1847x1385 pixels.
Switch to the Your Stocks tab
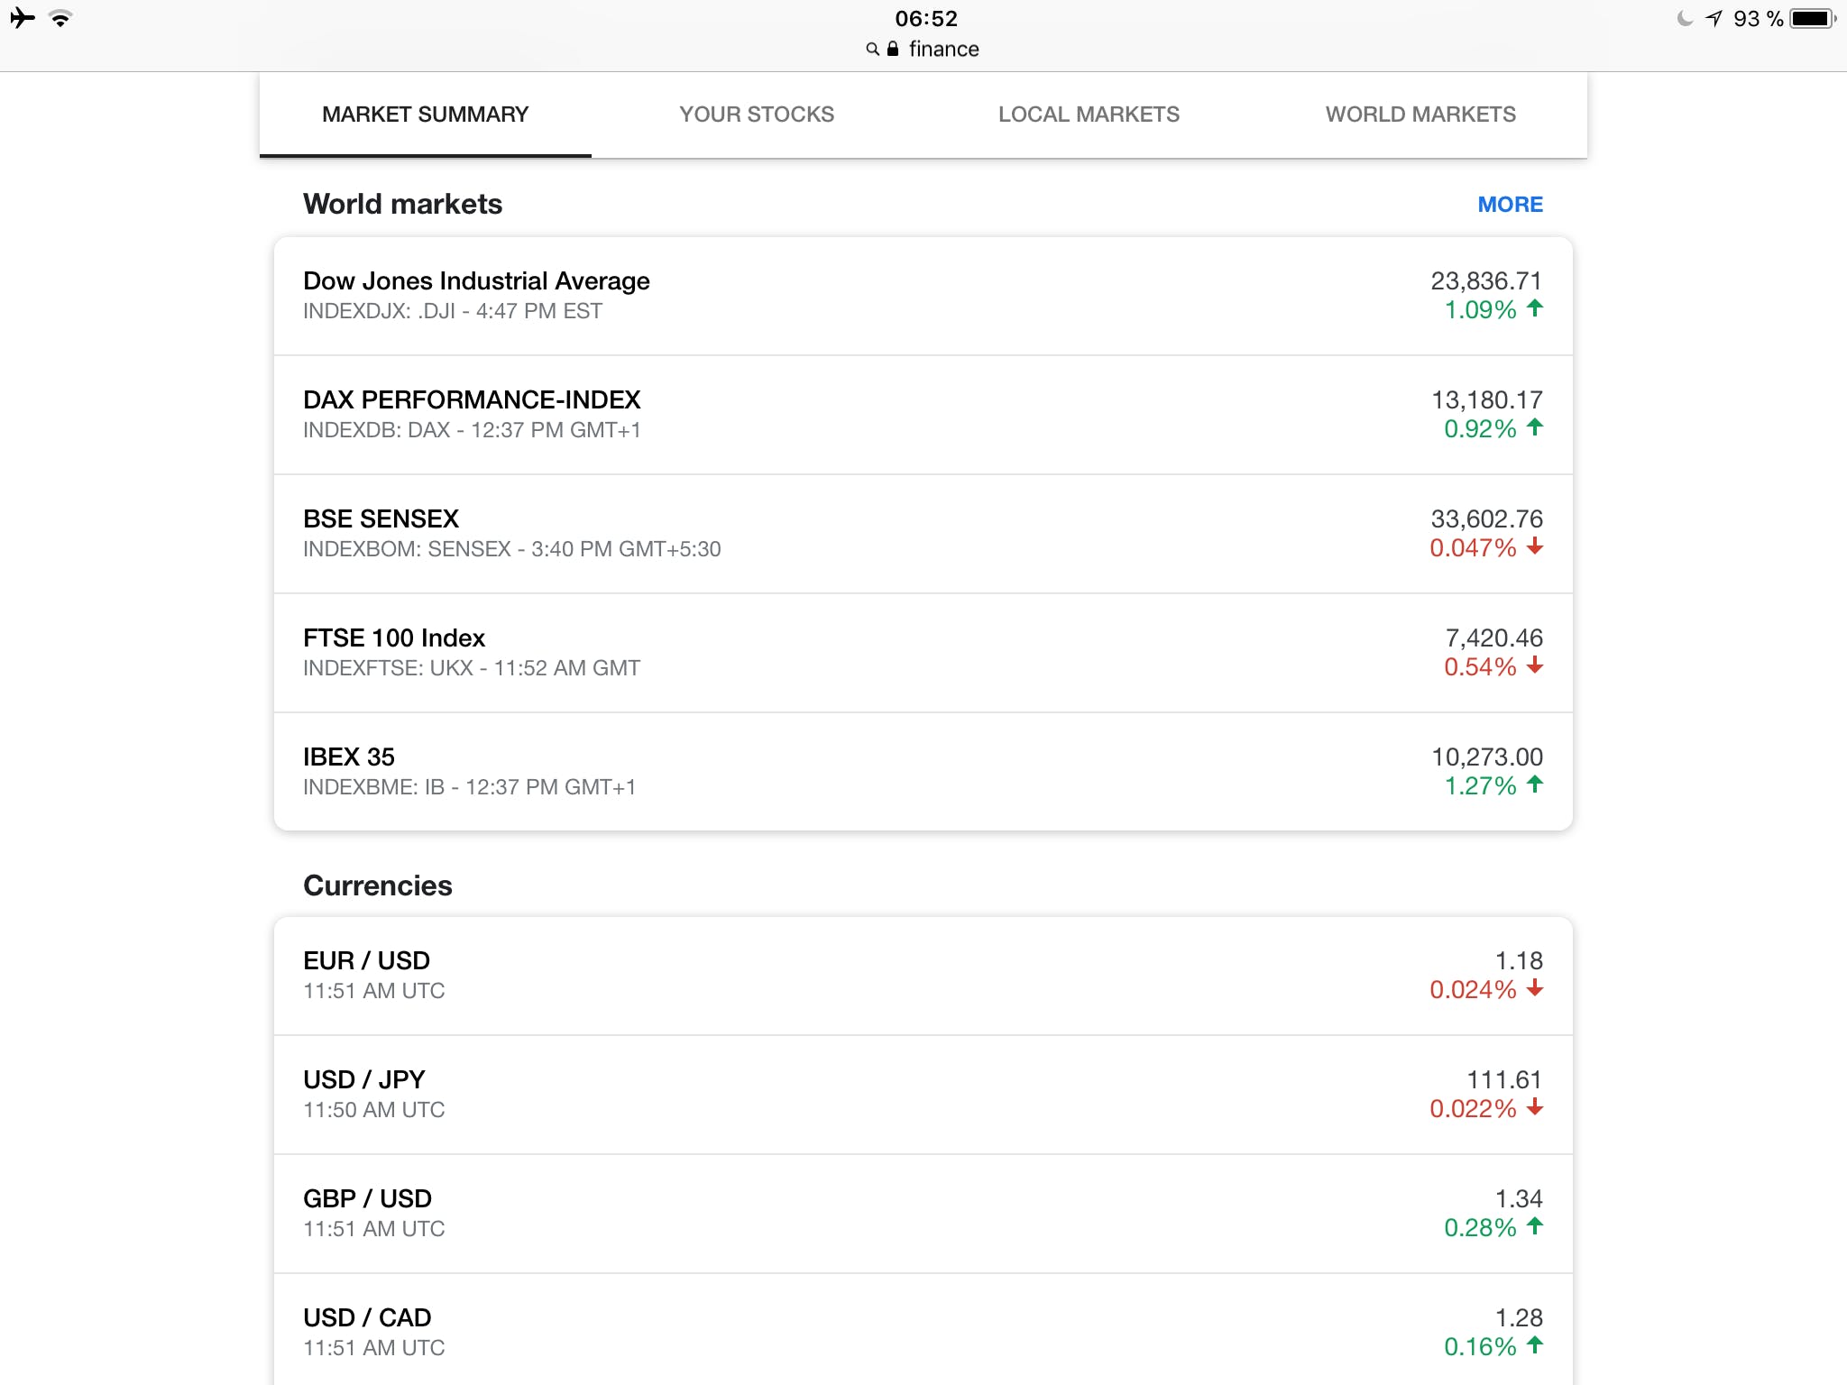tap(757, 115)
